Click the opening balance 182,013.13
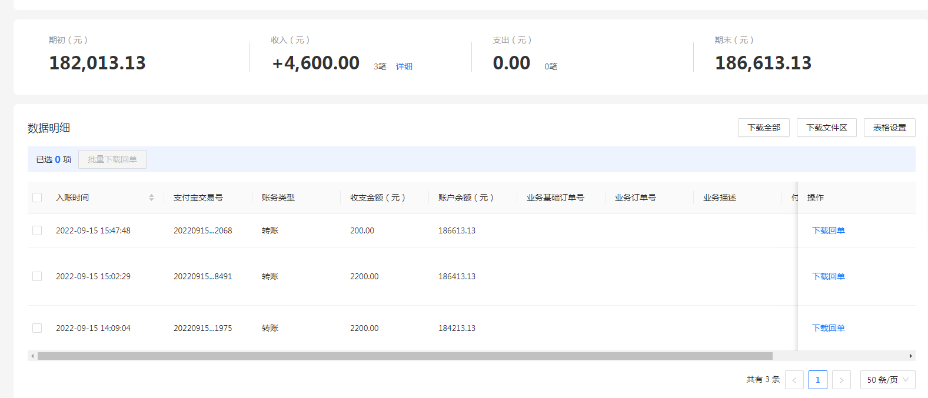 point(97,63)
